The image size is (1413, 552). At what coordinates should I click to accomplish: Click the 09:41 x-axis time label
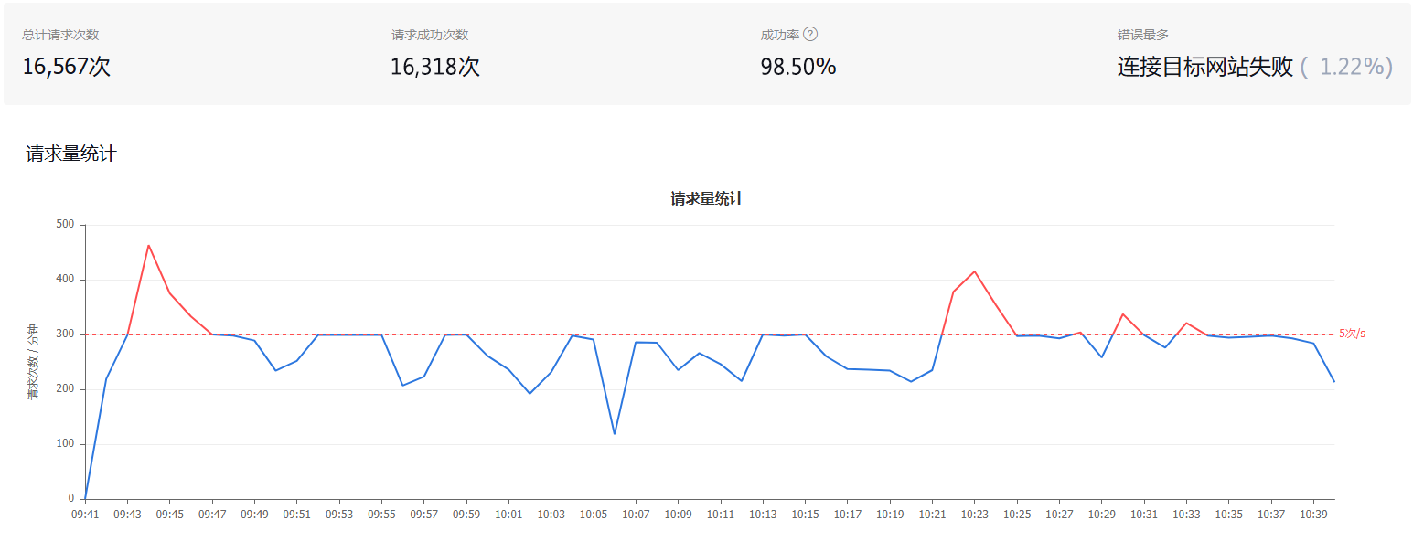[84, 515]
